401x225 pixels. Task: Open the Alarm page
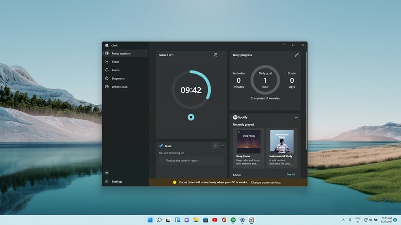(125, 70)
